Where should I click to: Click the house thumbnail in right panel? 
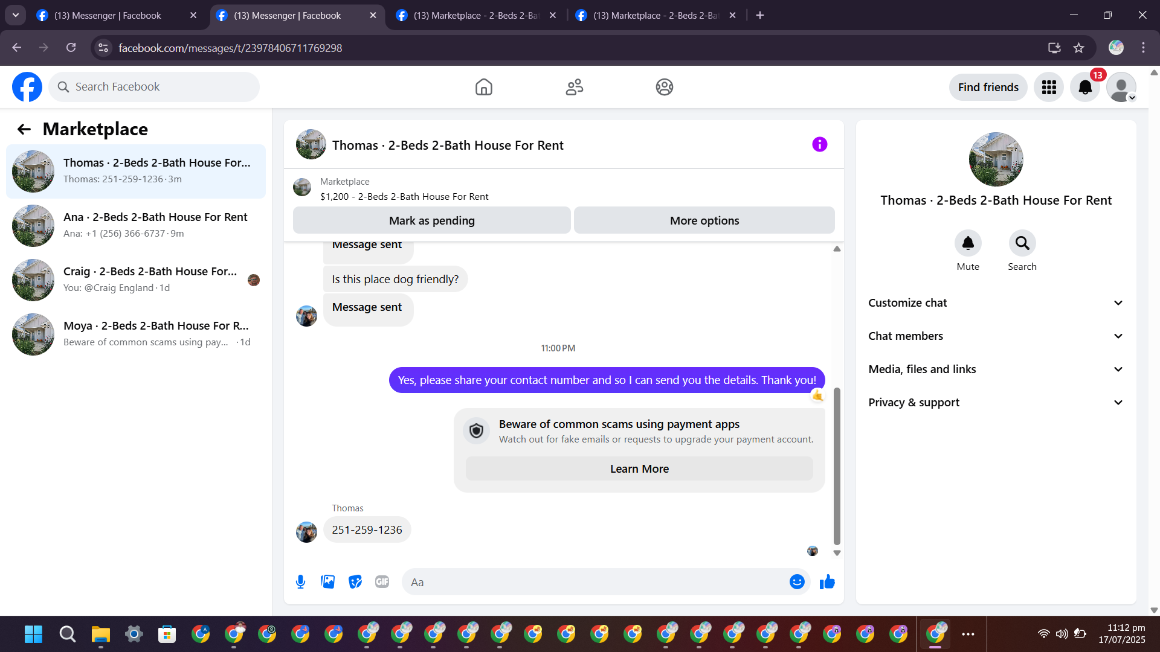coord(996,159)
